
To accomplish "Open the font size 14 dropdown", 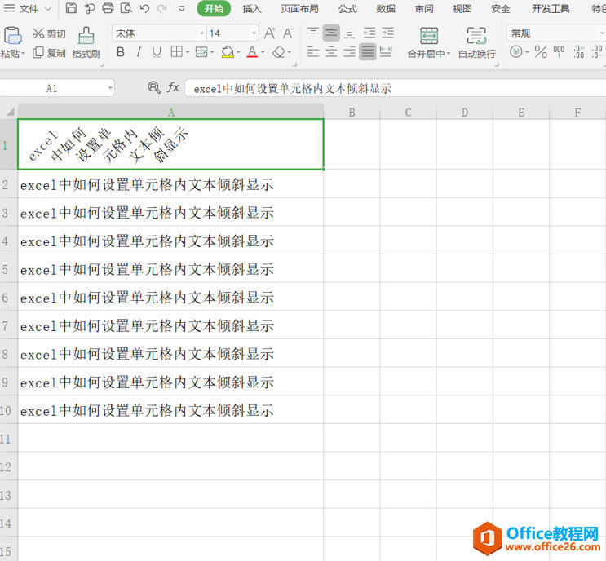I will tap(254, 33).
